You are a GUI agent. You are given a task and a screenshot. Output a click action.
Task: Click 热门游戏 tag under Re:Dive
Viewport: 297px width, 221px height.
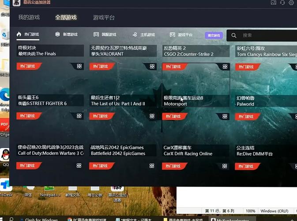(x=248, y=166)
